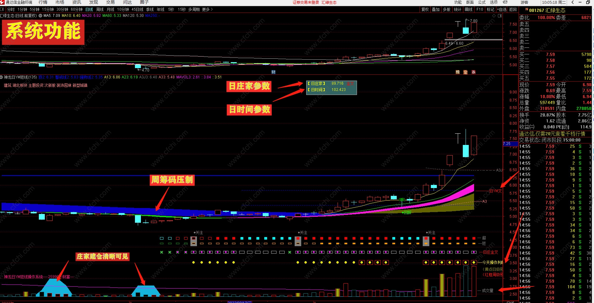The height and width of the screenshot is (303, 594).
Task: Open the 问达 menu
Action: 127,2
